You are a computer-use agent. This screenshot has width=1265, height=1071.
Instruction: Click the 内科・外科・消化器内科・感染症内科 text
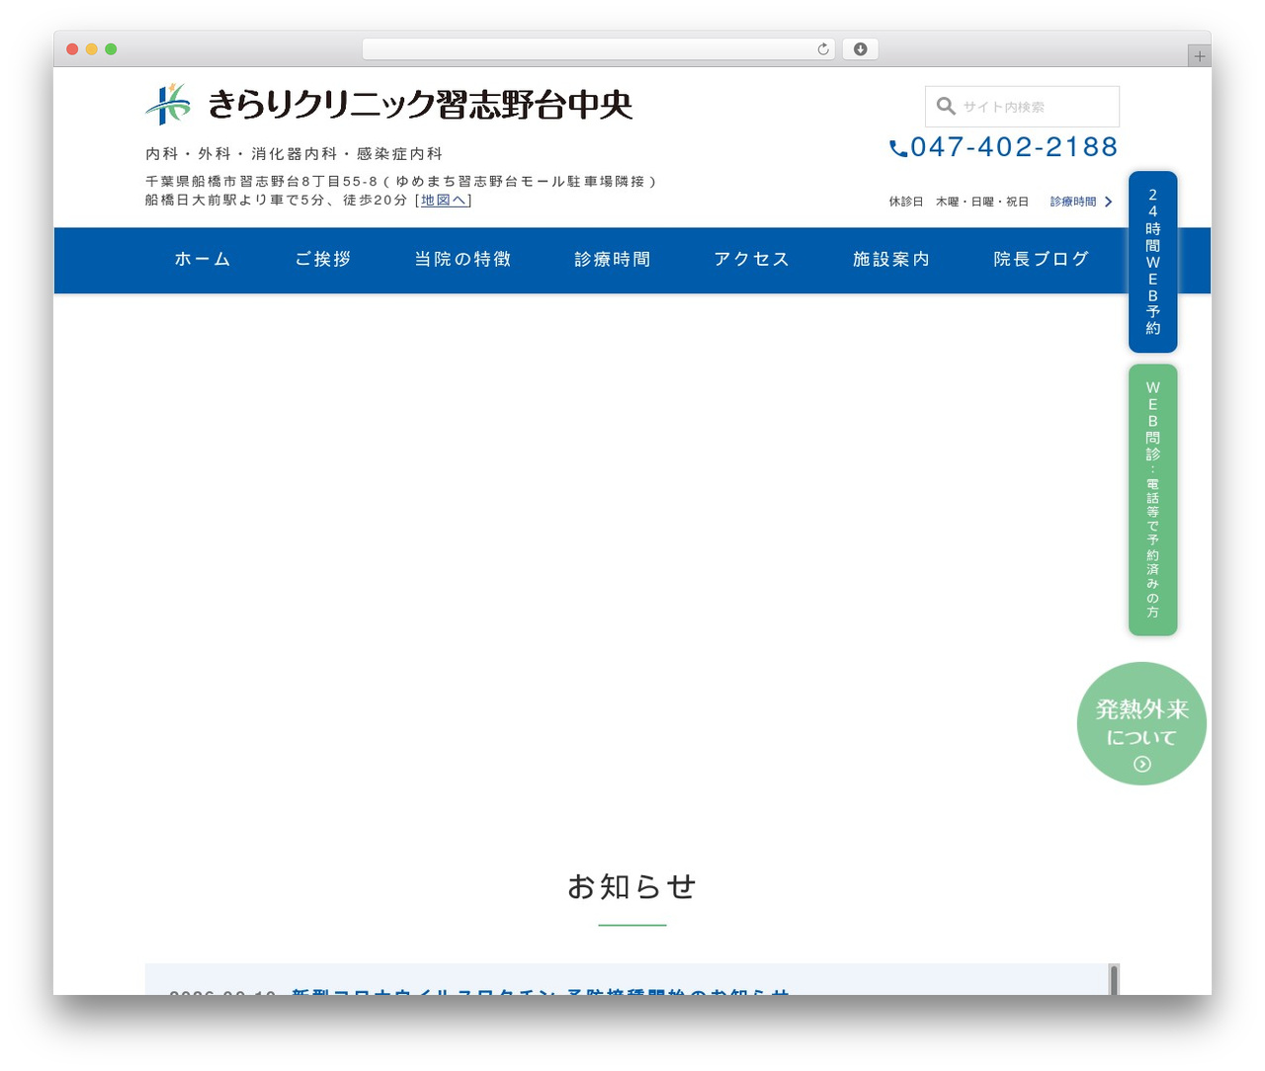pyautogui.click(x=295, y=154)
